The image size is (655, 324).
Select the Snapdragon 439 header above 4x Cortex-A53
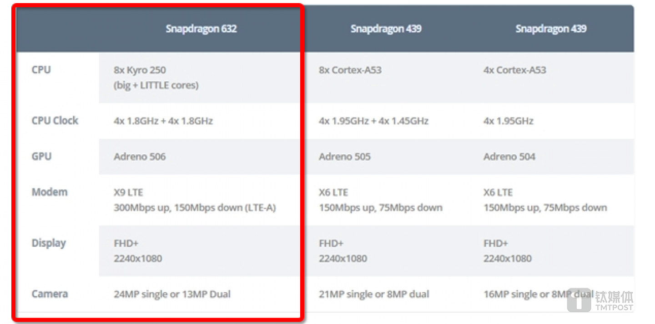click(551, 29)
